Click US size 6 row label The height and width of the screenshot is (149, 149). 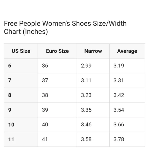click(x=21, y=66)
